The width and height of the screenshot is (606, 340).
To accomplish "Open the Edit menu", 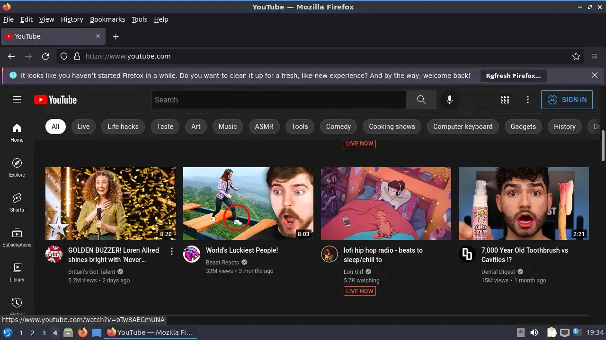I will (x=27, y=19).
